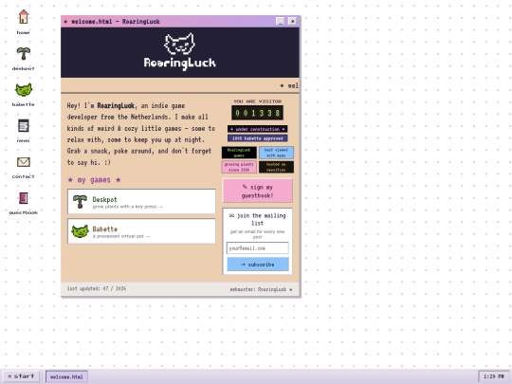Screen dimensions: 512x384
Task: Click the babette approved badge
Action: coord(257,138)
